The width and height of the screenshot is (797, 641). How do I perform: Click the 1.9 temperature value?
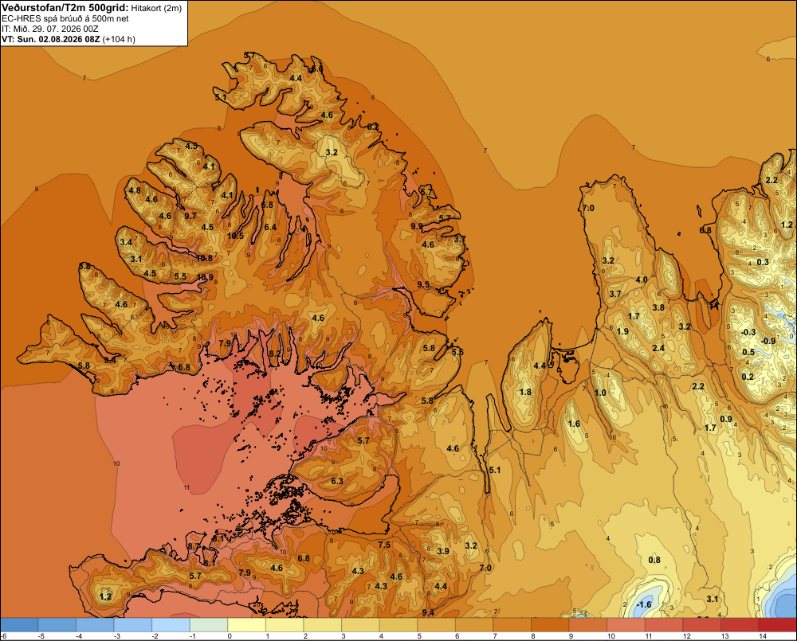click(622, 331)
